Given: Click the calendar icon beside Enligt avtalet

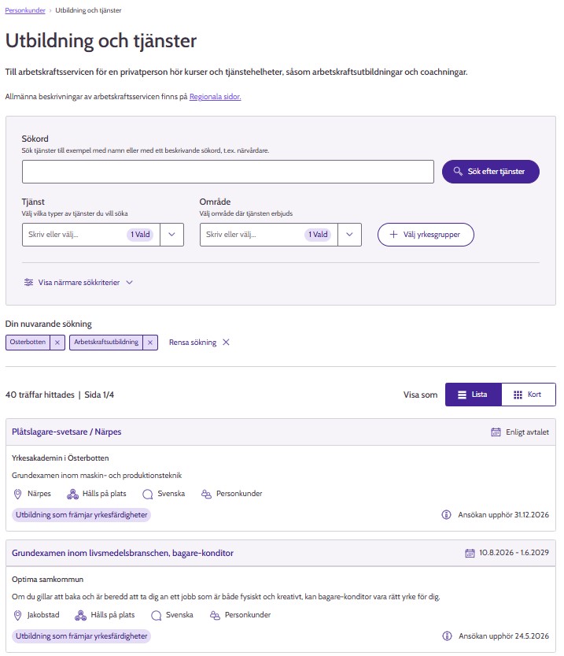Looking at the screenshot, I should point(496,432).
